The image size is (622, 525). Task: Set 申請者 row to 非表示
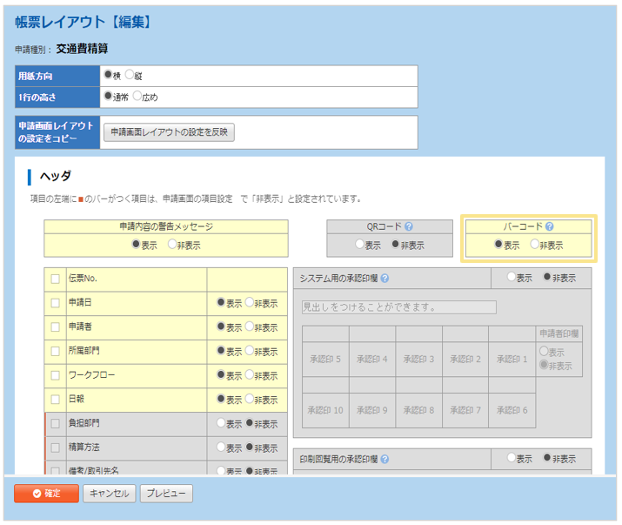tap(249, 326)
